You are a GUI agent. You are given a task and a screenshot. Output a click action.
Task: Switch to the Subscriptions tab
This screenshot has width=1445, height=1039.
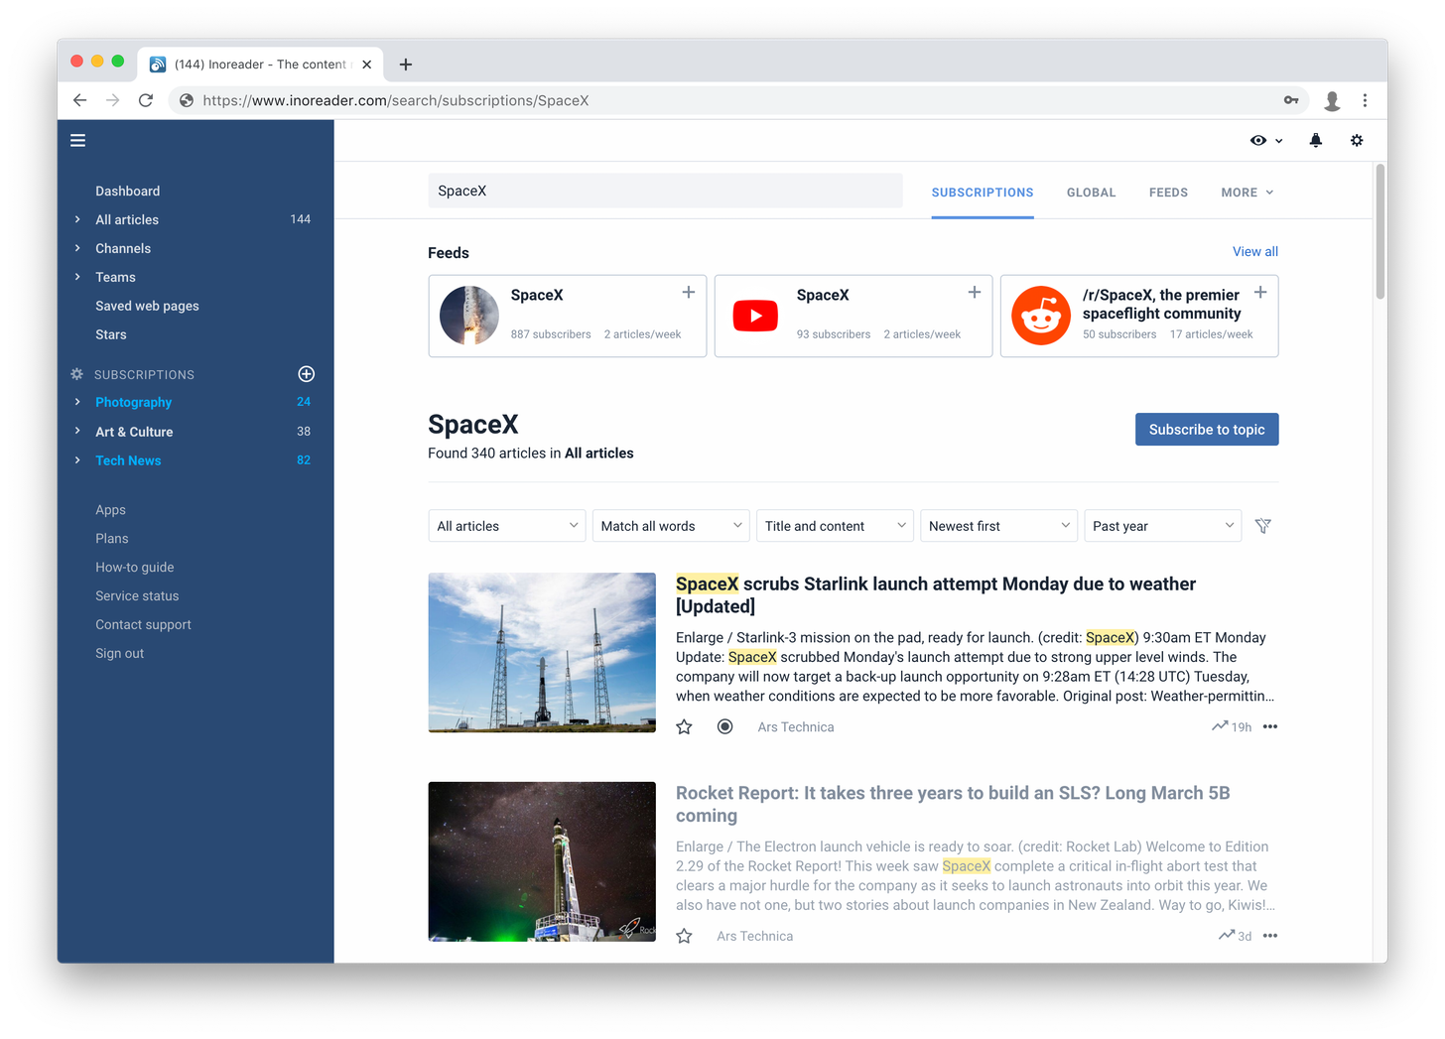[x=983, y=193]
